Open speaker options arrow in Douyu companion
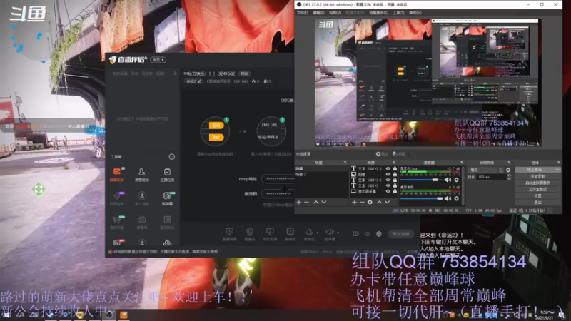Image resolution: width=571 pixels, height=321 pixels. point(338,233)
